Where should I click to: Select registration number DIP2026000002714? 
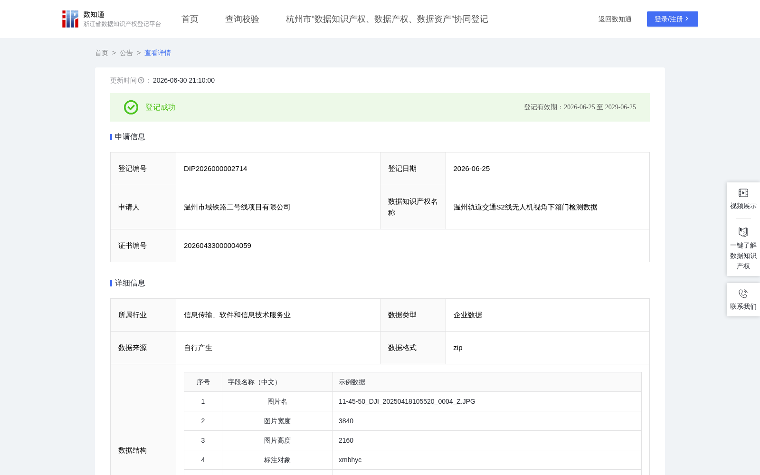(216, 169)
